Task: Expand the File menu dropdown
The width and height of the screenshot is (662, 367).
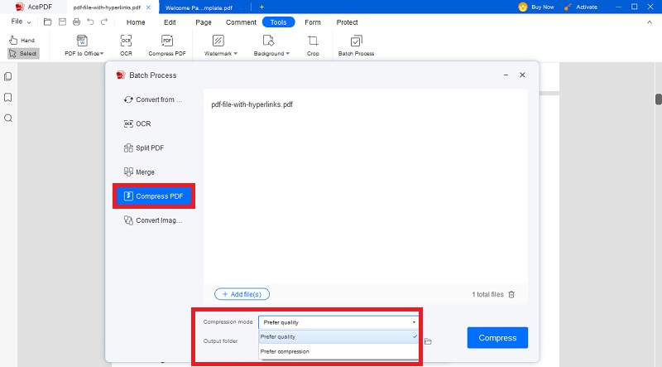Action: pyautogui.click(x=29, y=22)
